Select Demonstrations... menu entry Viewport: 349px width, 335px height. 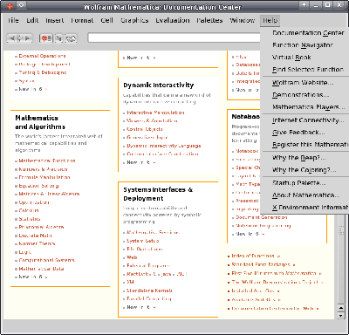305,95
